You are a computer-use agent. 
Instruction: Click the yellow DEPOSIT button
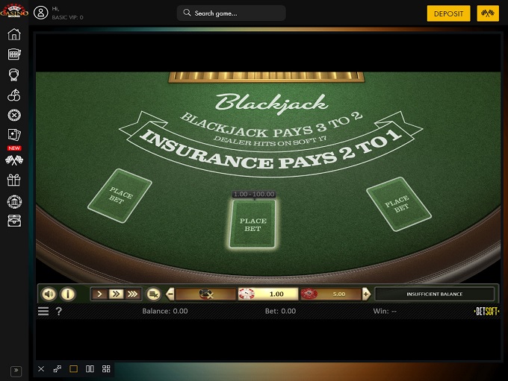pyautogui.click(x=448, y=13)
